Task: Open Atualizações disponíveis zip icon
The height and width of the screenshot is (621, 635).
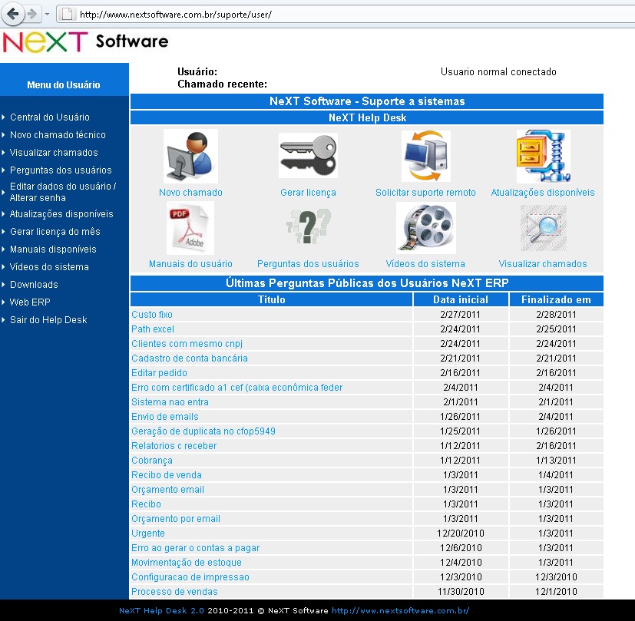Action: click(543, 155)
